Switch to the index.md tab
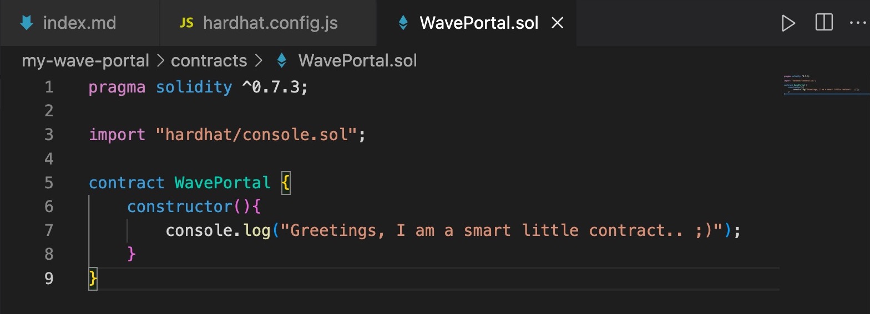870x314 pixels. point(79,23)
